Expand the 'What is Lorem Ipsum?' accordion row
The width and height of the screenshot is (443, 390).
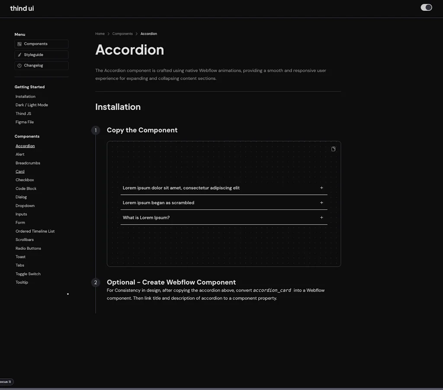[x=145, y=217]
